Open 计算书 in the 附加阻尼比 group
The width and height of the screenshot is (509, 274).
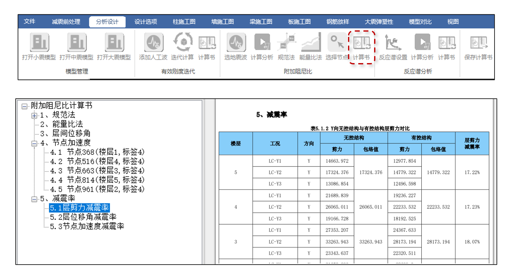click(361, 43)
